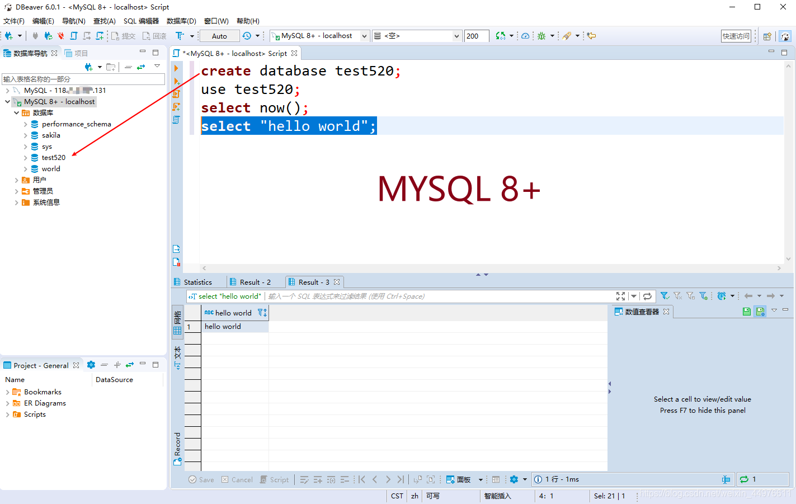The width and height of the screenshot is (796, 504).
Task: Click new folder icon in database navigator
Action: (x=111, y=67)
